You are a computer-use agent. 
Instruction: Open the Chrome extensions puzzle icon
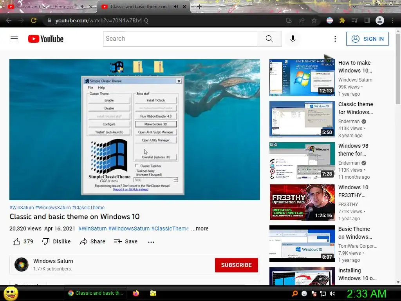click(x=342, y=20)
